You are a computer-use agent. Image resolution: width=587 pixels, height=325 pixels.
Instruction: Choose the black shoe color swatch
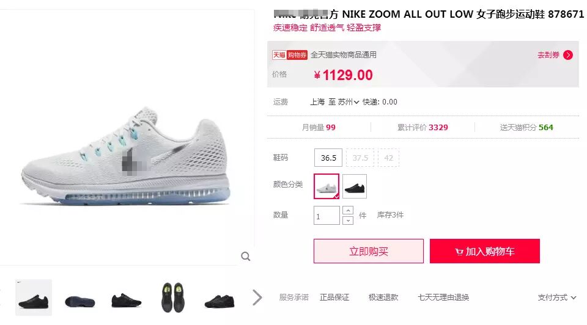(355, 186)
